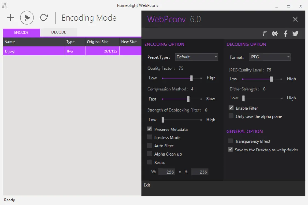Enable the Resize checkbox
The image size is (308, 205).
(150, 162)
